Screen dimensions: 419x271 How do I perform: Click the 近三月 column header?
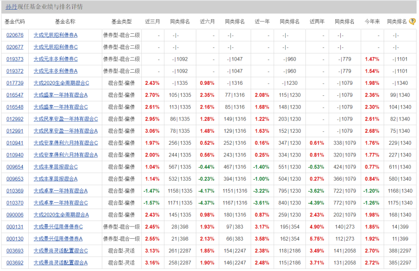pyautogui.click(x=152, y=22)
